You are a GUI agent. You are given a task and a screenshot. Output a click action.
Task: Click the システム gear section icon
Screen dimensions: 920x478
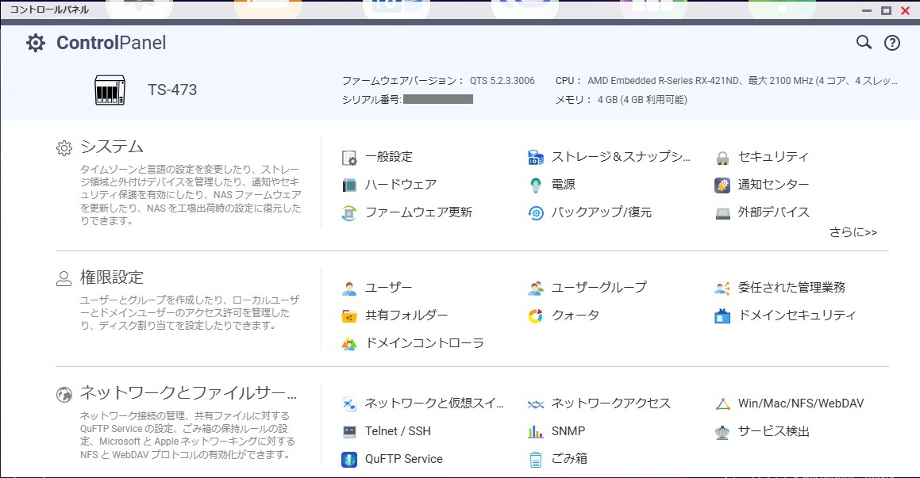(64, 148)
